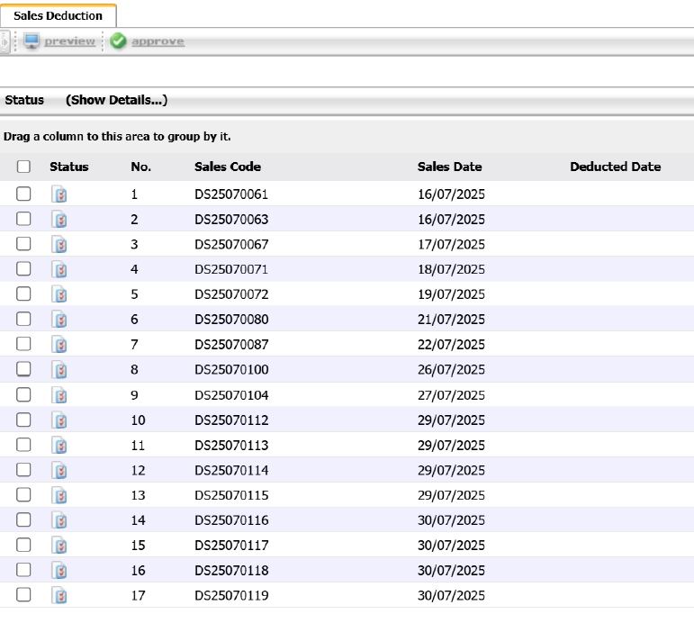Expand the Status Show Details section
This screenshot has width=694, height=623.
pos(116,100)
